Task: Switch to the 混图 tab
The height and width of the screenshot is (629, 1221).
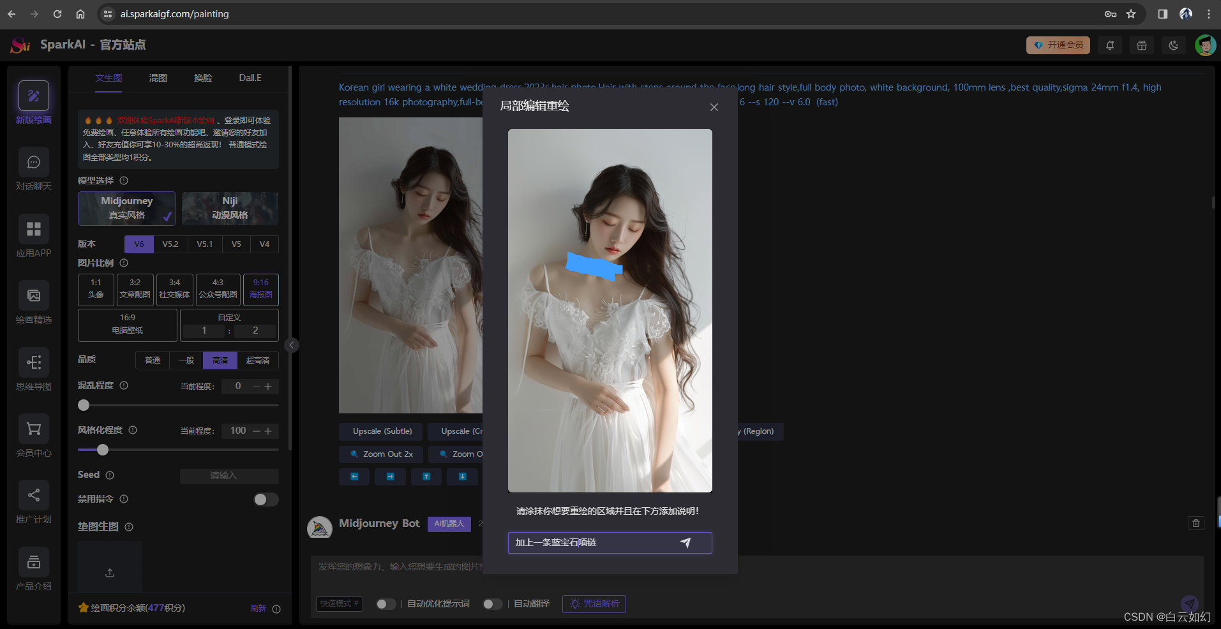Action: (x=158, y=78)
